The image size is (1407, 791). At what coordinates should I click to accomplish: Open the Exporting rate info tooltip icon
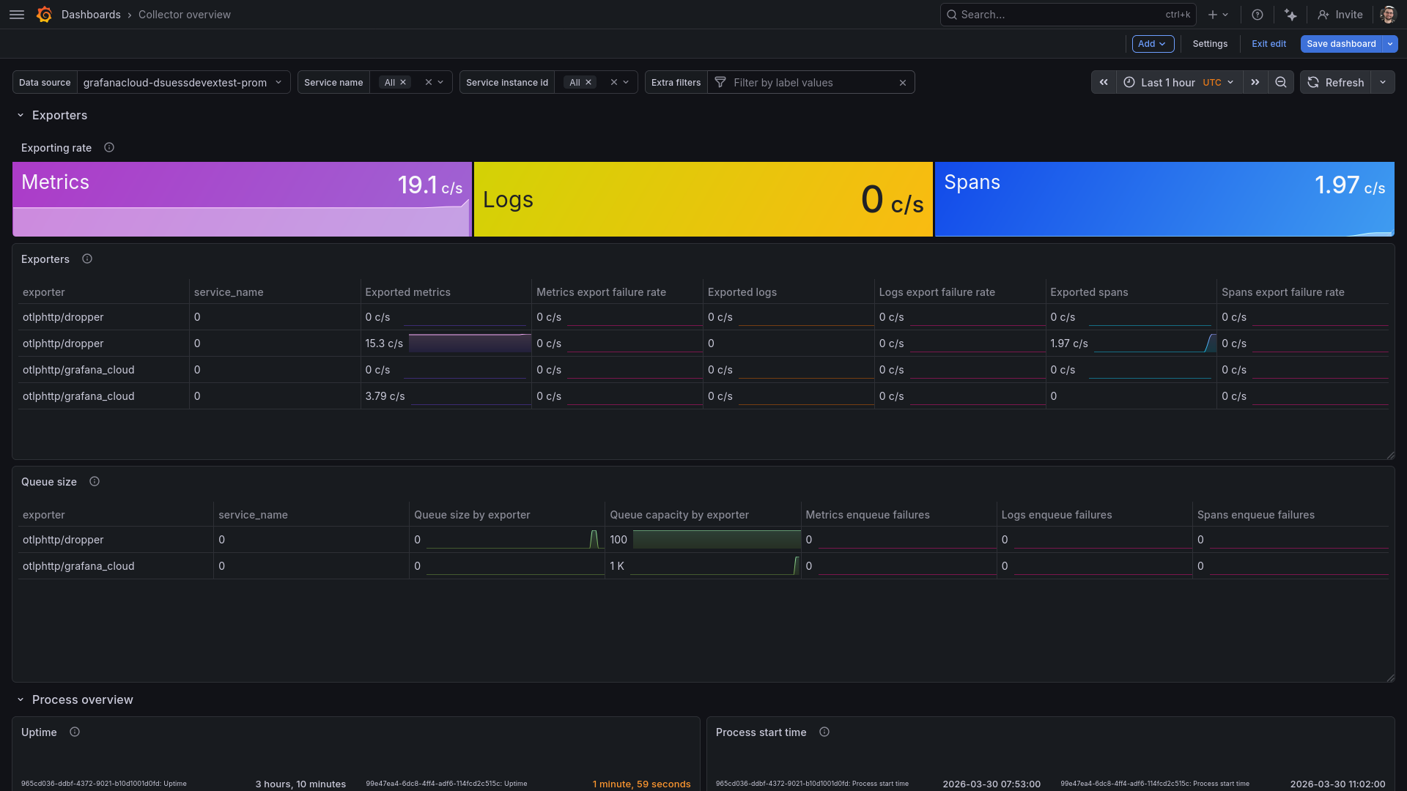pos(108,147)
